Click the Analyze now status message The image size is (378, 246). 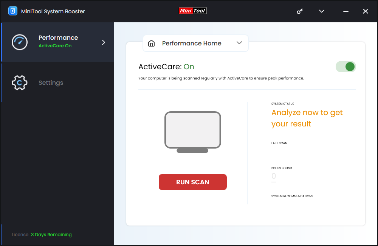pyautogui.click(x=307, y=118)
